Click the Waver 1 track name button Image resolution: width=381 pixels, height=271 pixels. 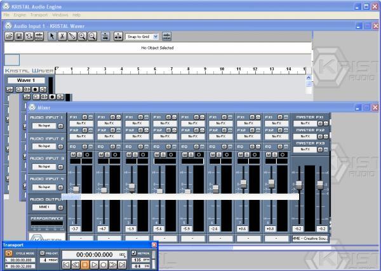click(26, 81)
